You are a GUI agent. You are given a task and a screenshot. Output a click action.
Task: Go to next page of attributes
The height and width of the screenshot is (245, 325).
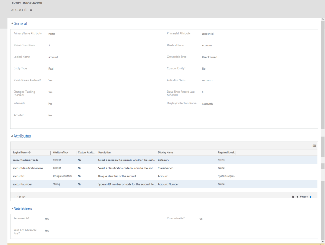(311, 196)
